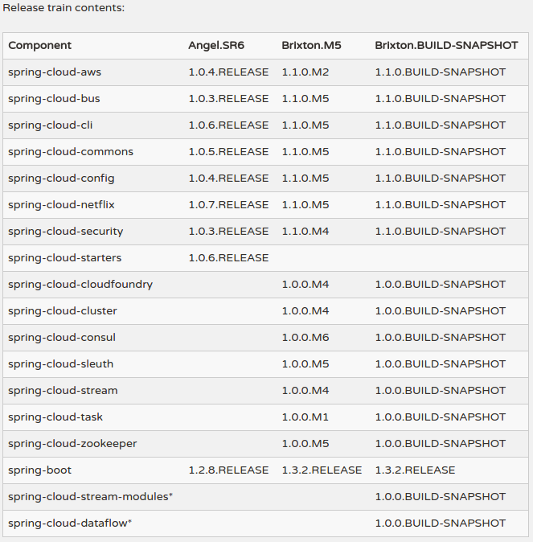Click the "1.2.8.RELEASE" version for spring-boot

point(228,470)
